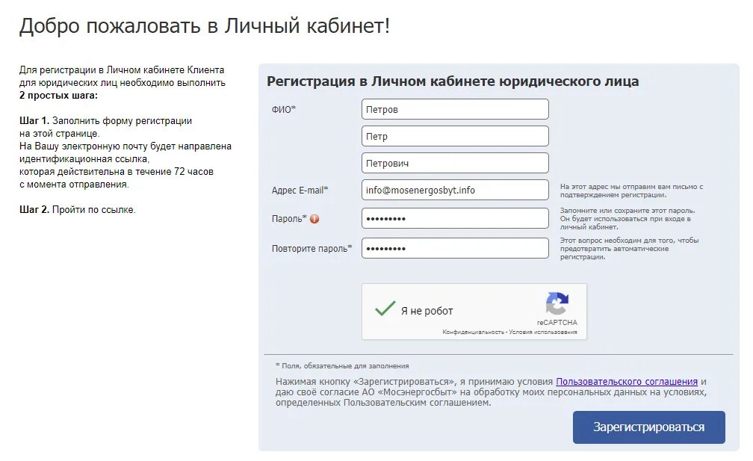The width and height of the screenshot is (753, 461).
Task: Click the reCAPTCHA logo icon
Action: pos(557,304)
